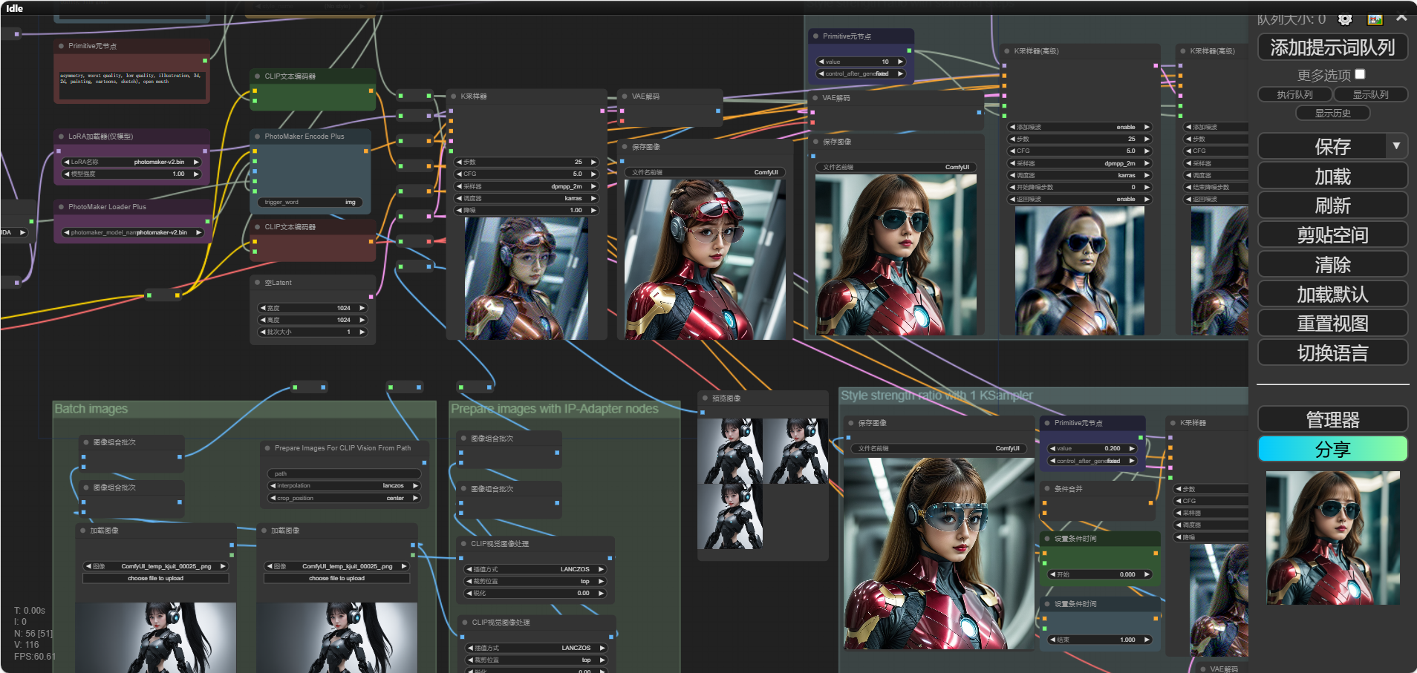1417x673 pixels.
Task: Open photomaker_model_name combo in Loader Plus
Action: pos(133,232)
